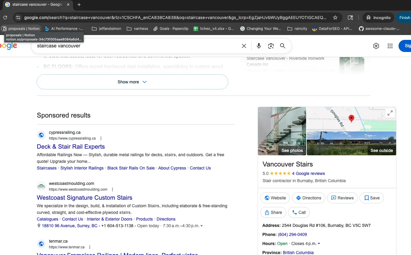411x255 pixels.
Task: Open the jeffandsimon bookmark folder
Action: [106, 29]
